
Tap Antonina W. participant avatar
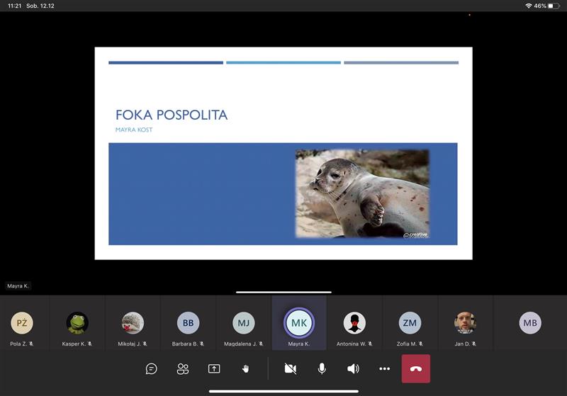[x=354, y=323]
